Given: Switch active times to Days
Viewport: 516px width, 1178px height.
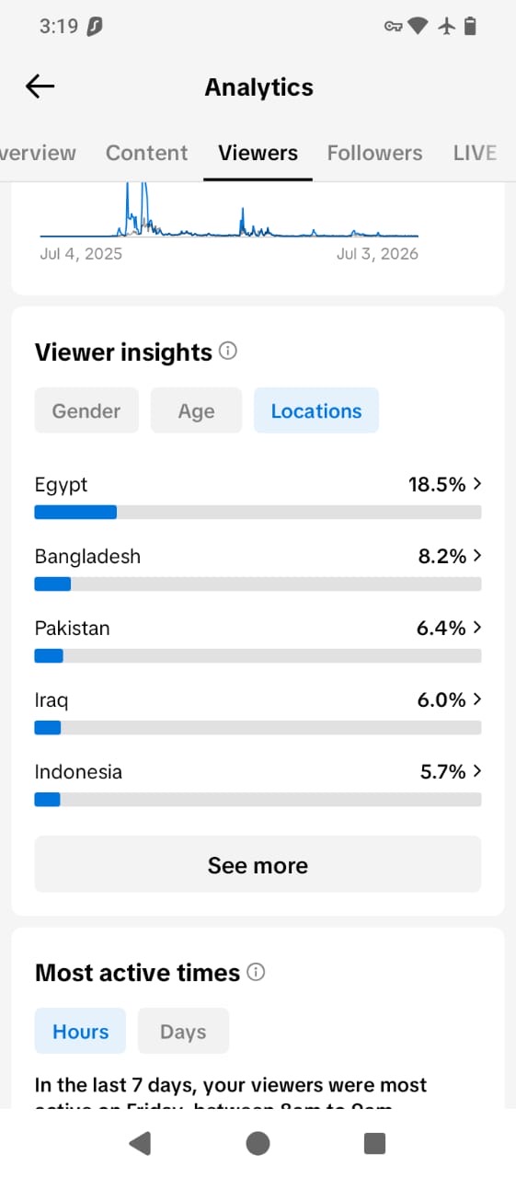Looking at the screenshot, I should click(183, 1031).
